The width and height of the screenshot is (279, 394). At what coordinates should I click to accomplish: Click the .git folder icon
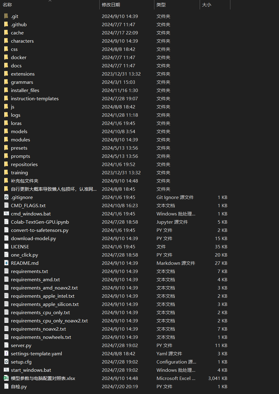[6, 16]
